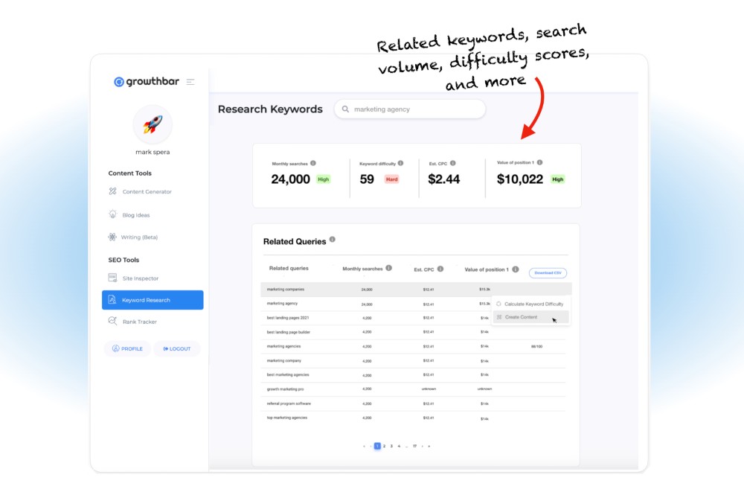Screen dimensions: 744x498
Task: Open the sidebar hamburger menu icon
Action: click(190, 82)
